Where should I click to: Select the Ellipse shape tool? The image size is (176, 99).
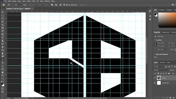click(x=2, y=69)
